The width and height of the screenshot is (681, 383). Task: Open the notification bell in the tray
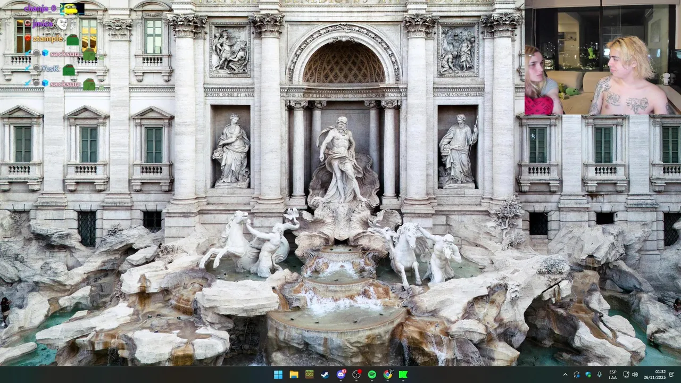671,374
